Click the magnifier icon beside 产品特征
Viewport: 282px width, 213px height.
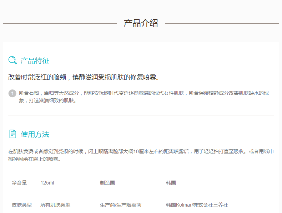point(12,60)
